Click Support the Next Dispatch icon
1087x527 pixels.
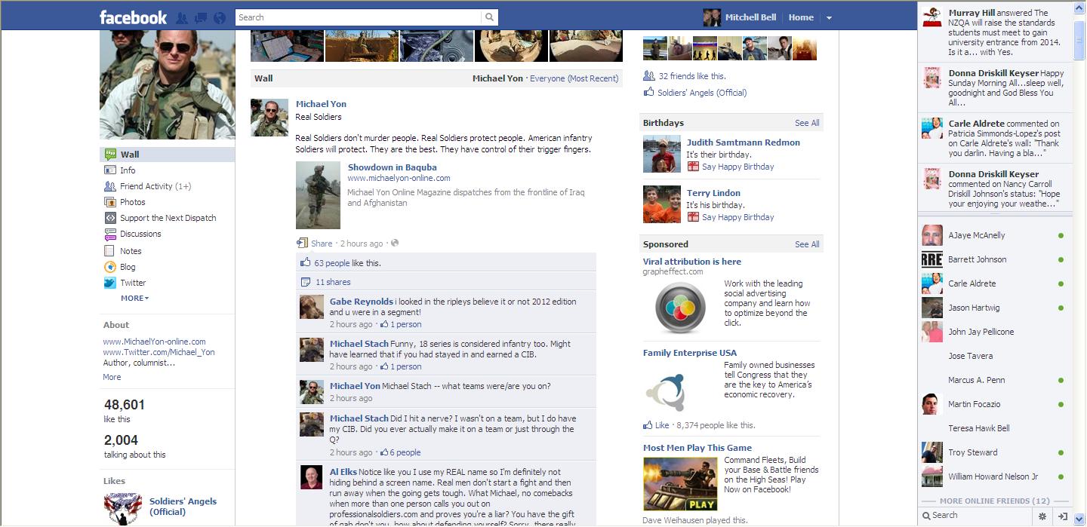110,218
